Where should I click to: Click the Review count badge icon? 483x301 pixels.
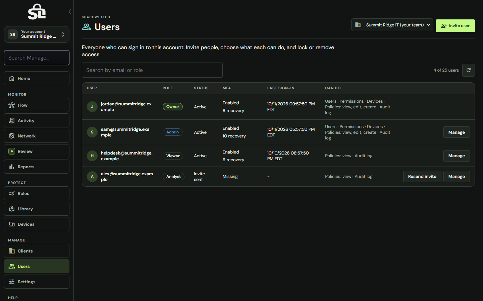pyautogui.click(x=12, y=151)
